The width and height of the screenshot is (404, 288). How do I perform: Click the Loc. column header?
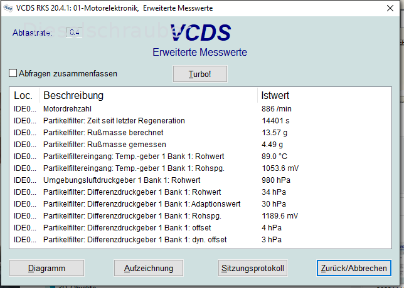click(23, 95)
